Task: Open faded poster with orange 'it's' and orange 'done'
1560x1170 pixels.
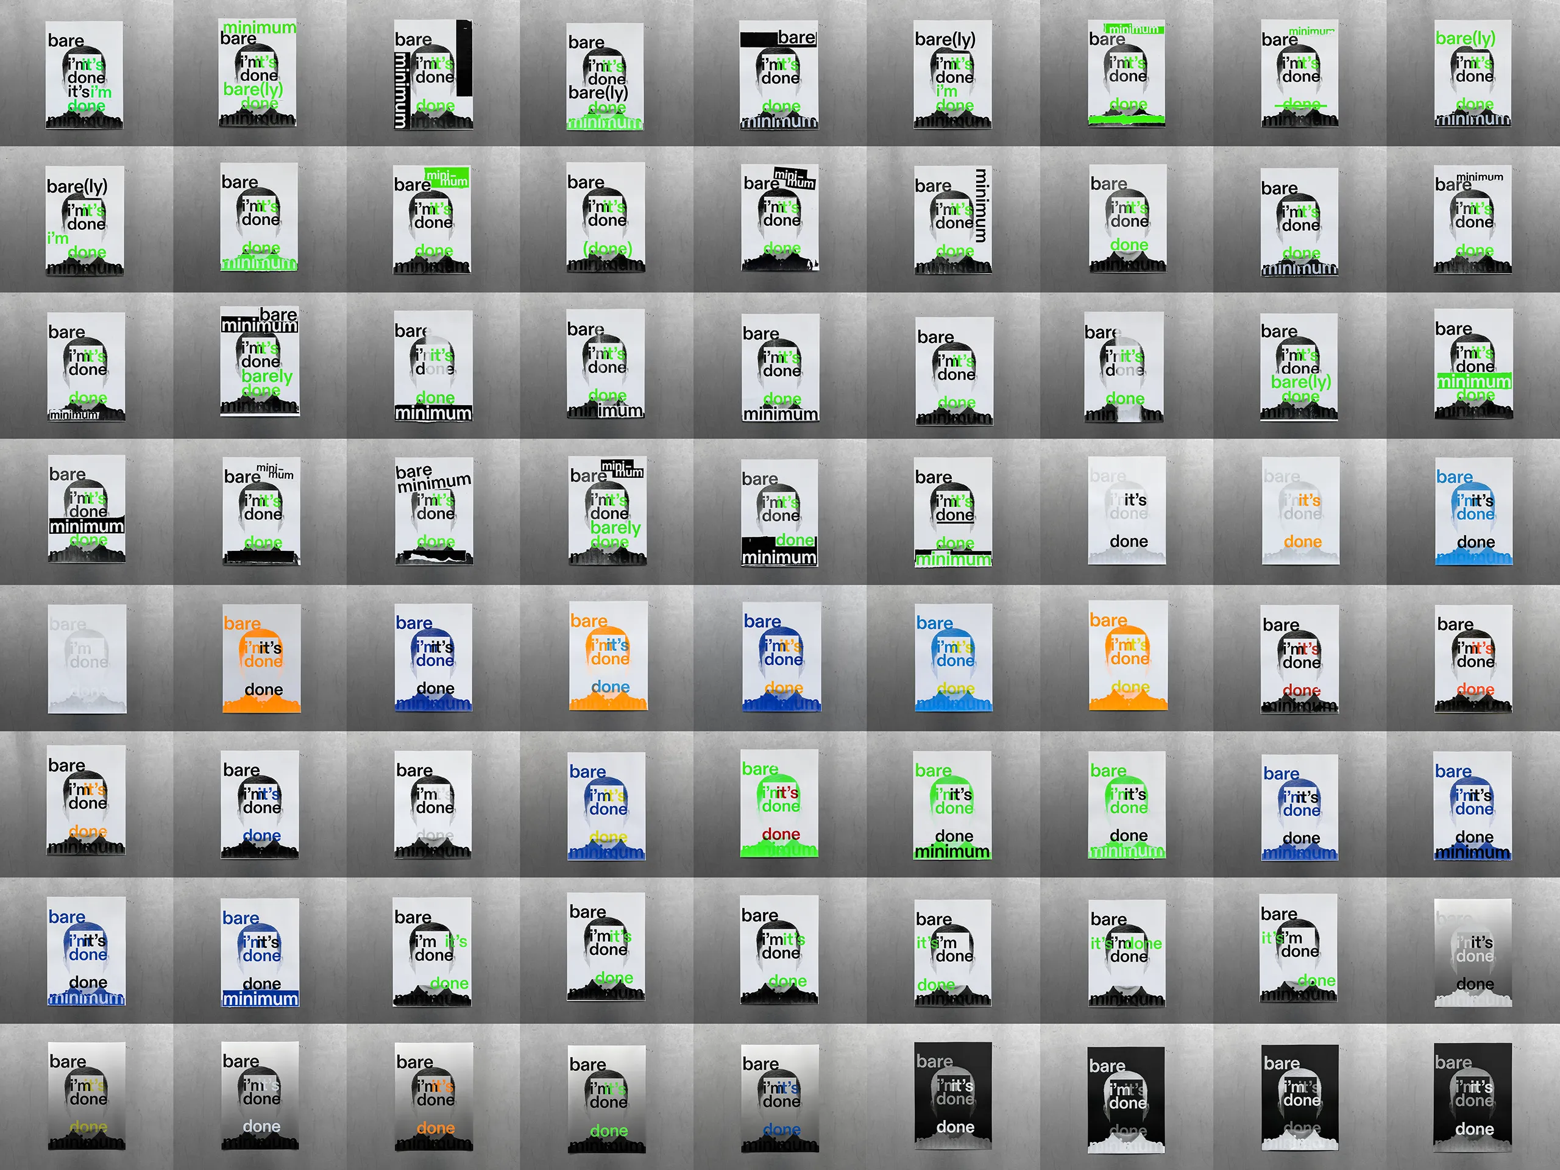Action: (x=1300, y=511)
